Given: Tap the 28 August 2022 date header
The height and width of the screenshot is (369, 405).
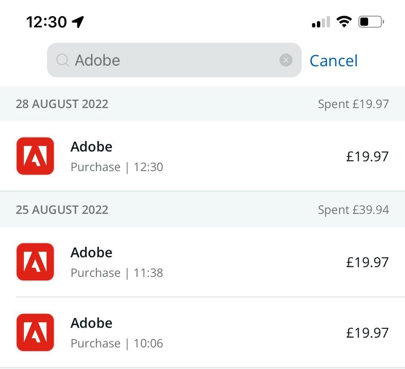Looking at the screenshot, I should click(62, 104).
